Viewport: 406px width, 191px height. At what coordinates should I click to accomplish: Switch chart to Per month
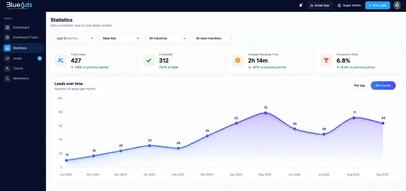(x=383, y=86)
